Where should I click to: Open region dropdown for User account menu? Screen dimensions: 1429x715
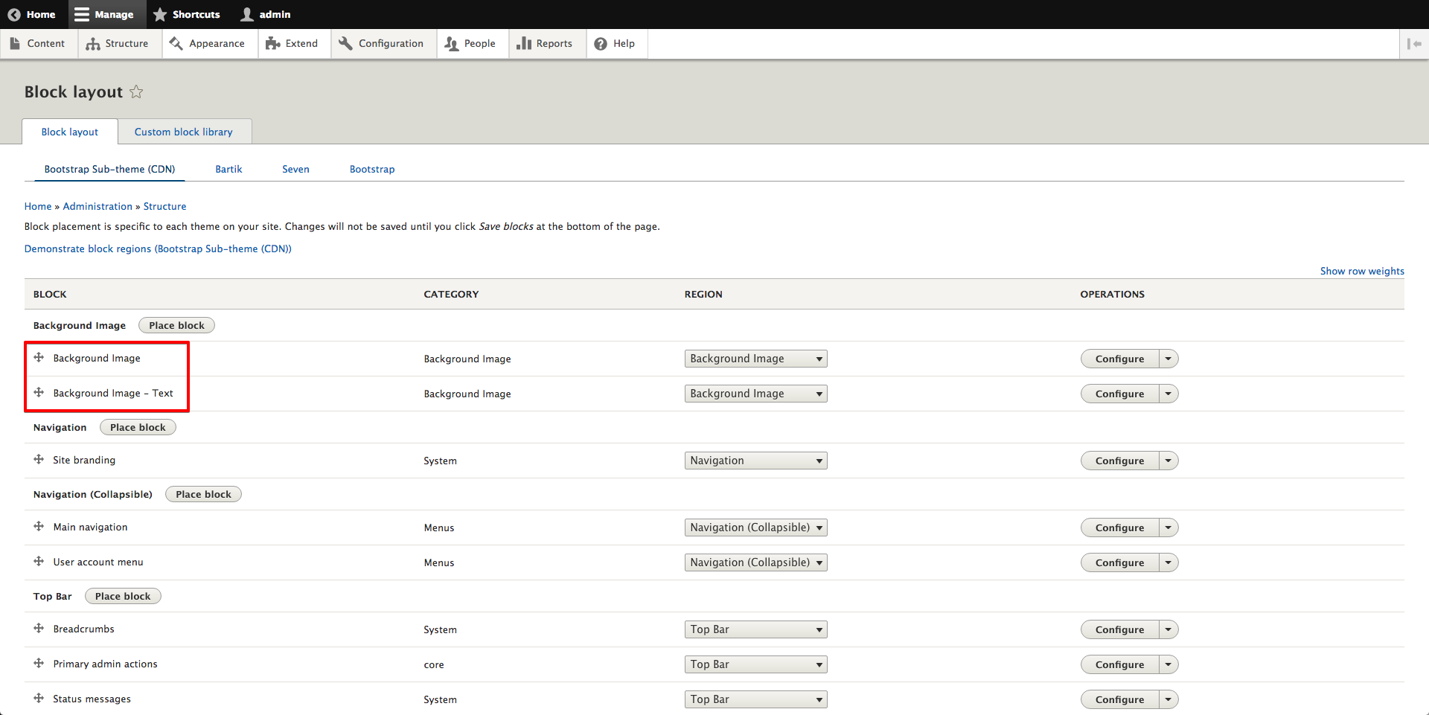(x=755, y=562)
